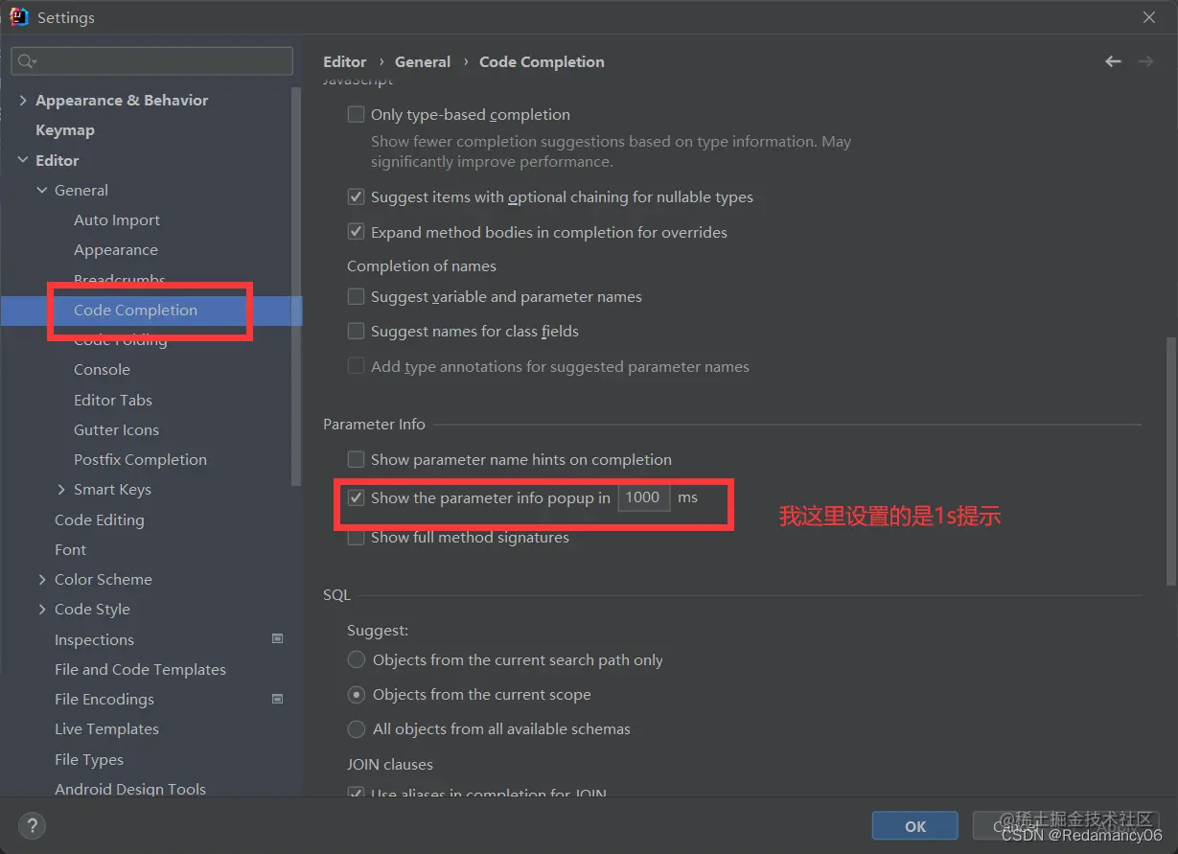Click Editor in the breadcrumb path

tap(345, 61)
